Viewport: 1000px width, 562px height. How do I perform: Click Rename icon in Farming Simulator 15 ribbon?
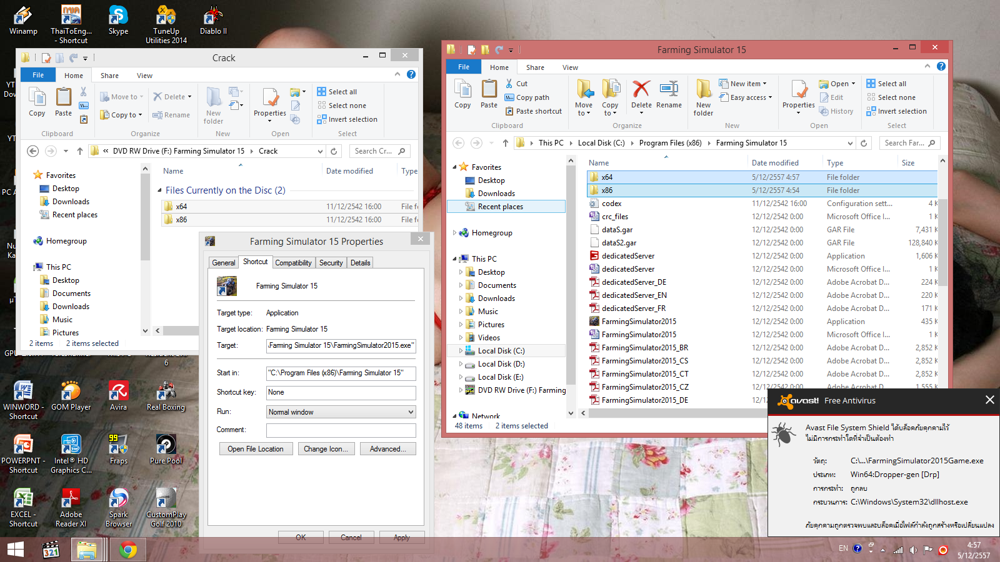pos(669,94)
